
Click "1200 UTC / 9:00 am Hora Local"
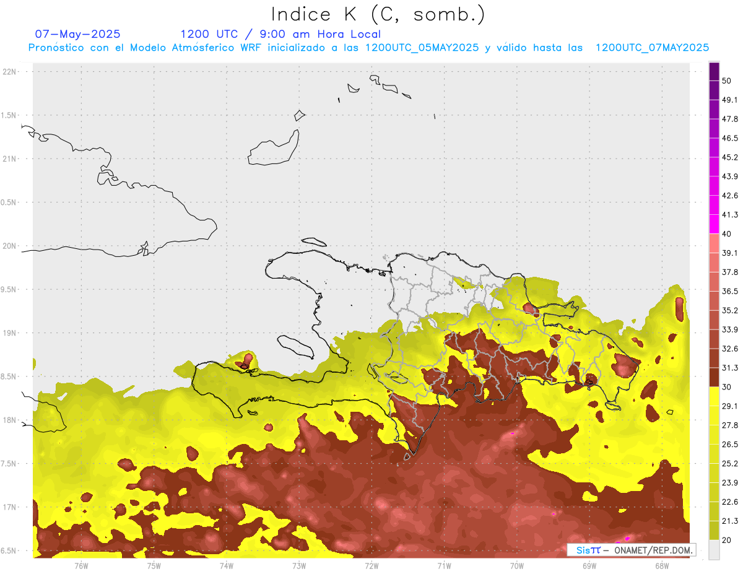(280, 34)
